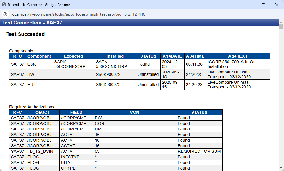The image size is (284, 171).
Task: Click the 'INFOTYP' field cell
Action: coord(76,157)
